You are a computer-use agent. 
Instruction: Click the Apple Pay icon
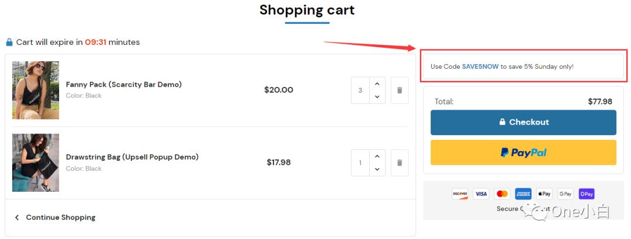[545, 194]
